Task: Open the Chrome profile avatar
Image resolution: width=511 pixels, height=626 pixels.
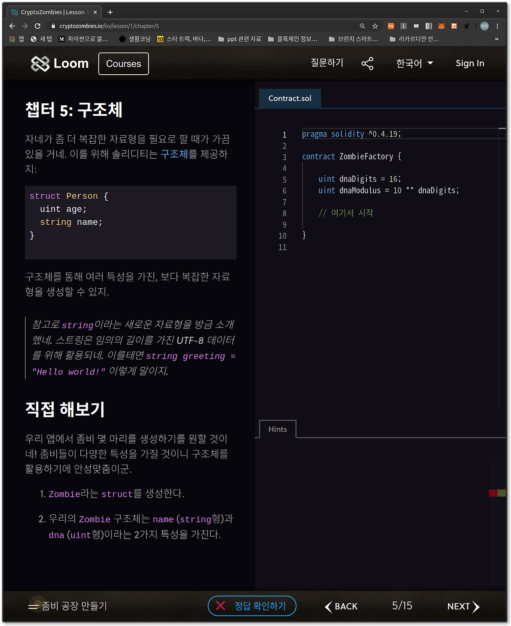Action: click(484, 26)
